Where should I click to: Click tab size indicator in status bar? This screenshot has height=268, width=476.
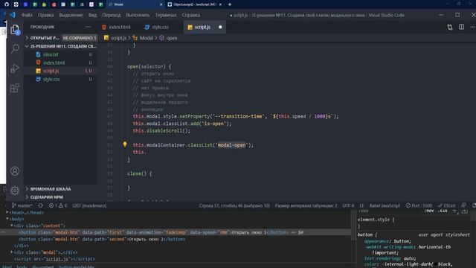[306, 205]
